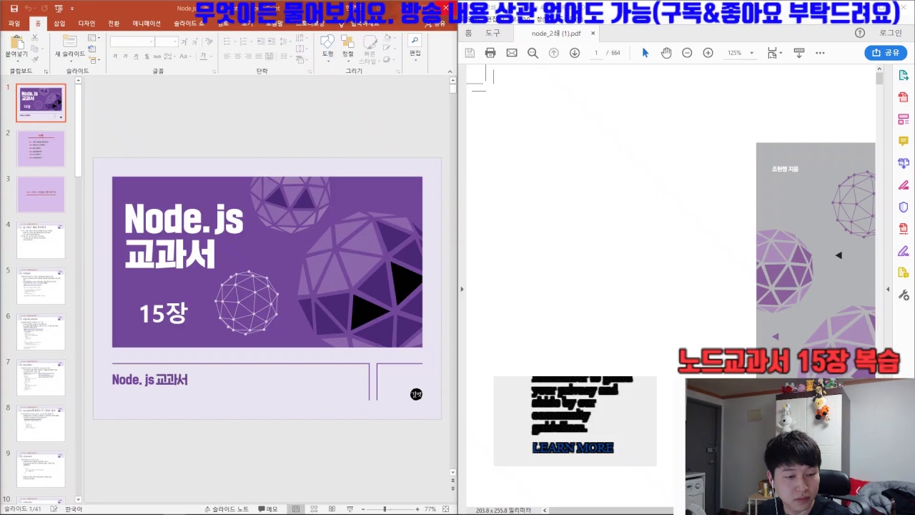Start slide show from status bar
Screen dimensions: 915x515
click(350, 509)
